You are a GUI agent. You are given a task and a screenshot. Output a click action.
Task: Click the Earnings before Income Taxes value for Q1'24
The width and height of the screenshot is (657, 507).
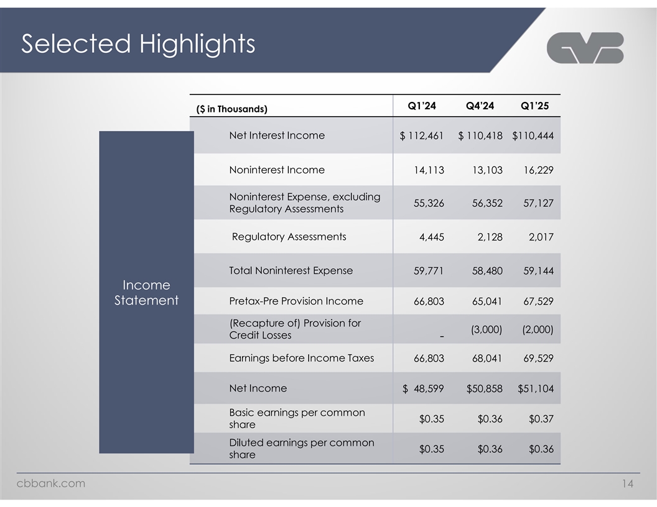429,359
